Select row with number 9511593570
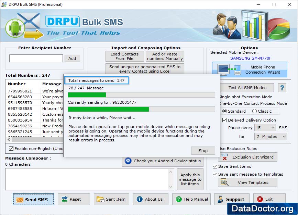 [35, 103]
